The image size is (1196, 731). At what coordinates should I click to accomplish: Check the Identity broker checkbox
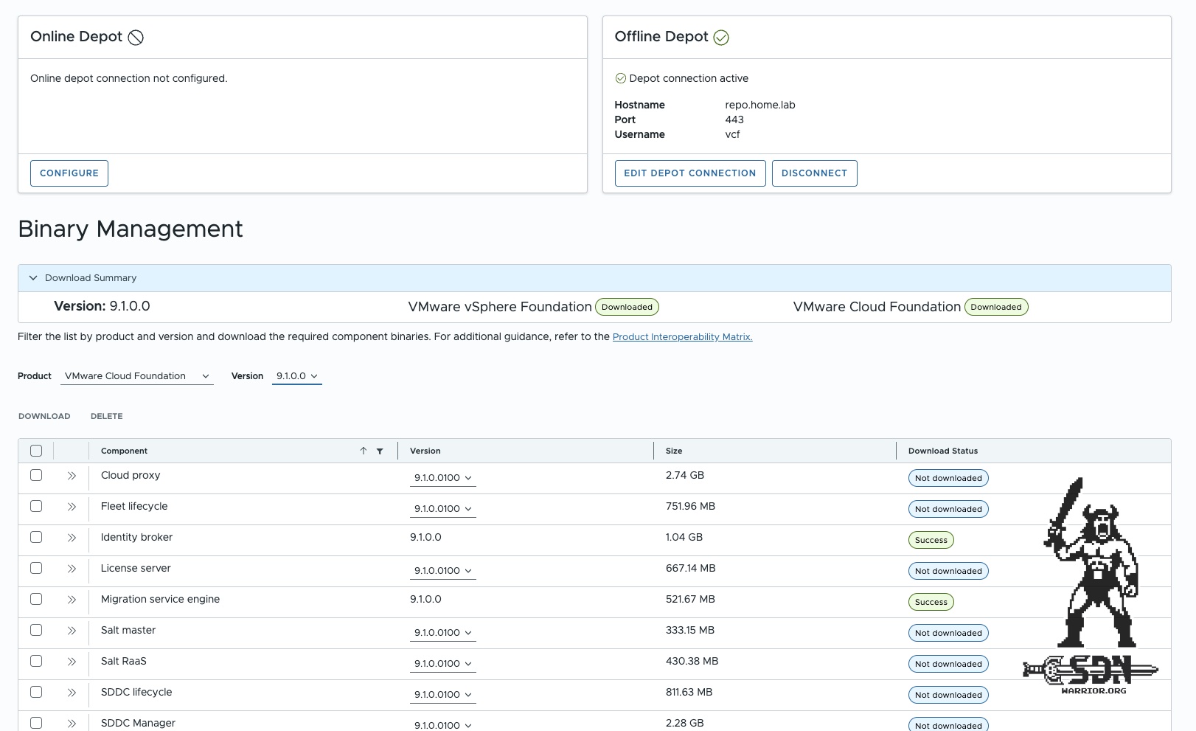coord(36,537)
